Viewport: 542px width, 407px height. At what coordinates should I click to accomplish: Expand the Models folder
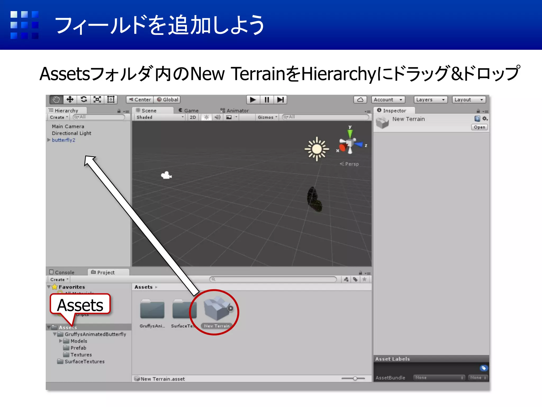61,341
